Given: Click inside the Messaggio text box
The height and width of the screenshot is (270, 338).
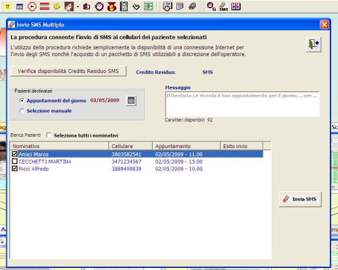Looking at the screenshot, I should (242, 104).
